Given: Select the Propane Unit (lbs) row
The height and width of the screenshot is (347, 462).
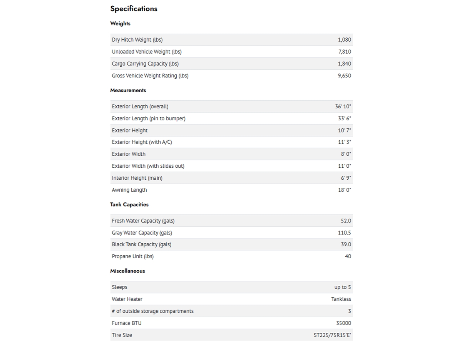Looking at the screenshot, I should 231,256.
